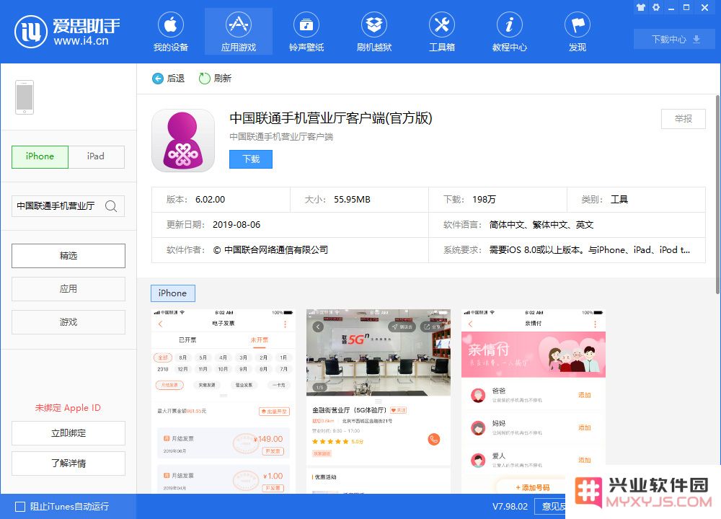Click size value 55.95MB
Screen dimensions: 721x519
[352, 200]
